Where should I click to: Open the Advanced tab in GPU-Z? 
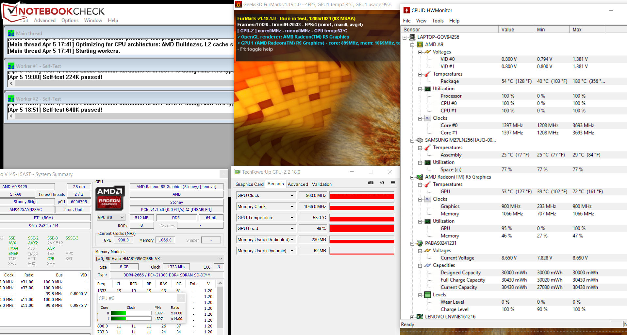(x=298, y=184)
